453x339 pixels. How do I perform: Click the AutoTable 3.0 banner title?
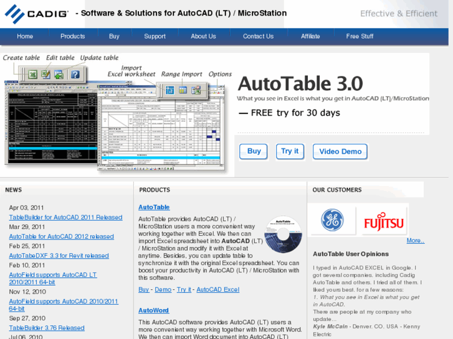pos(300,84)
